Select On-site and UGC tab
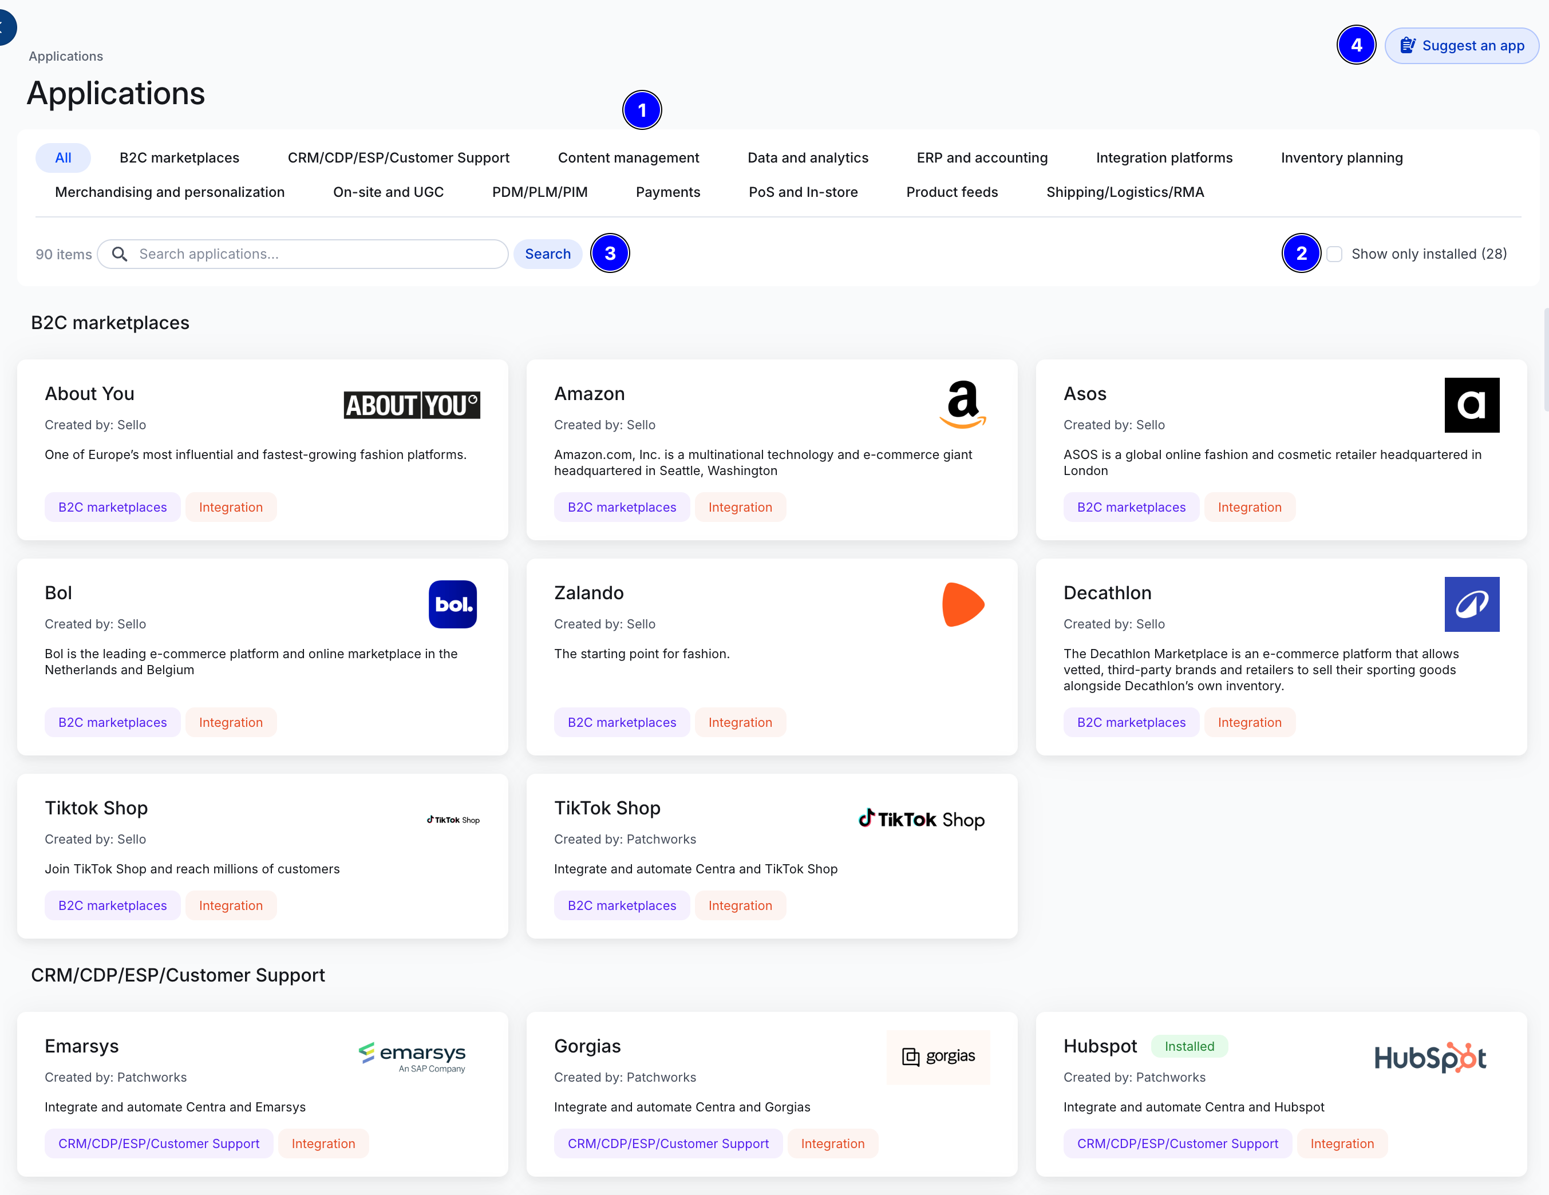 coord(388,192)
